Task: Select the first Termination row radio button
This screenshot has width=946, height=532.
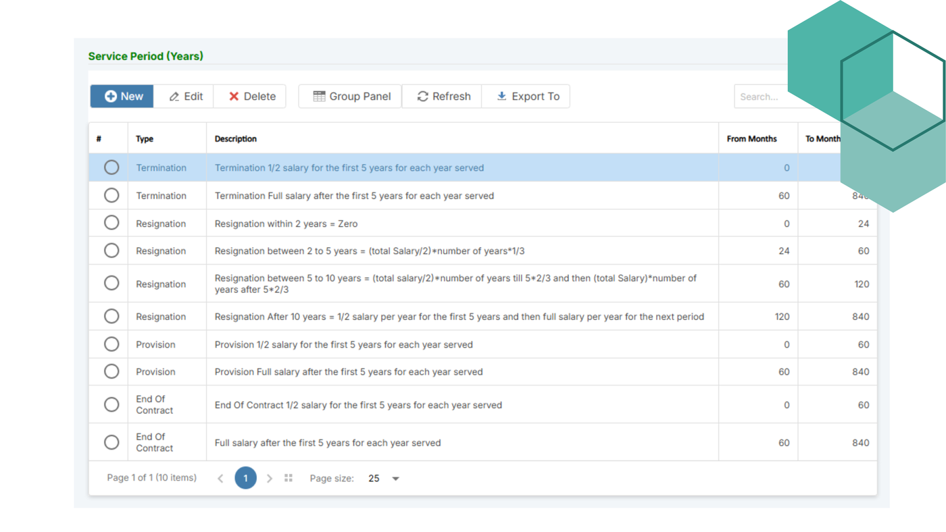Action: pos(111,167)
